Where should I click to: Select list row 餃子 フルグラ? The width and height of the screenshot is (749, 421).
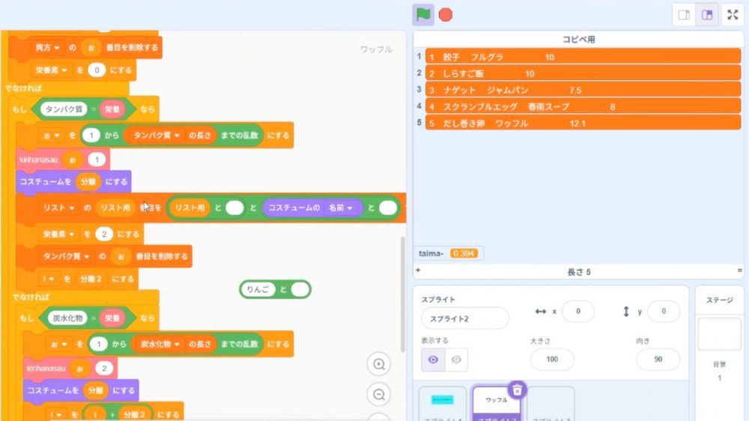(583, 57)
